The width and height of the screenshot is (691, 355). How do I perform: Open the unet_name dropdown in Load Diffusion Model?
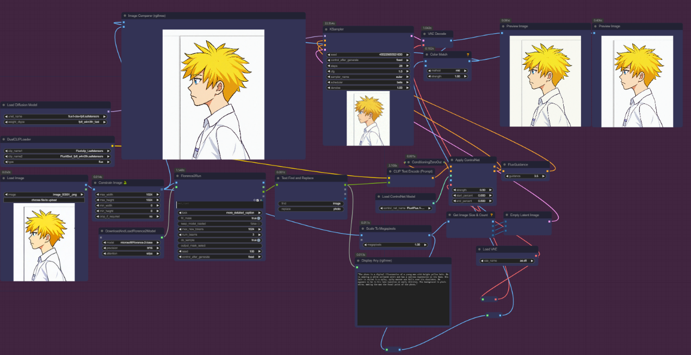[57, 117]
